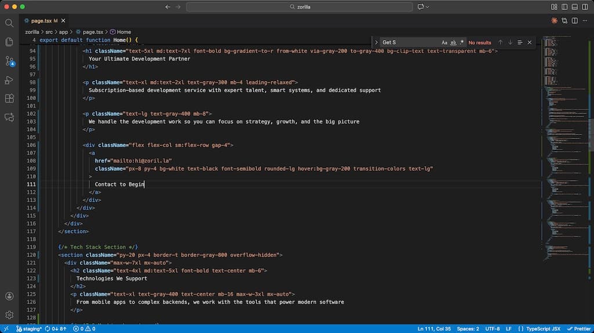Click the src folder in breadcrumbs
This screenshot has width=594, height=333.
click(50, 32)
